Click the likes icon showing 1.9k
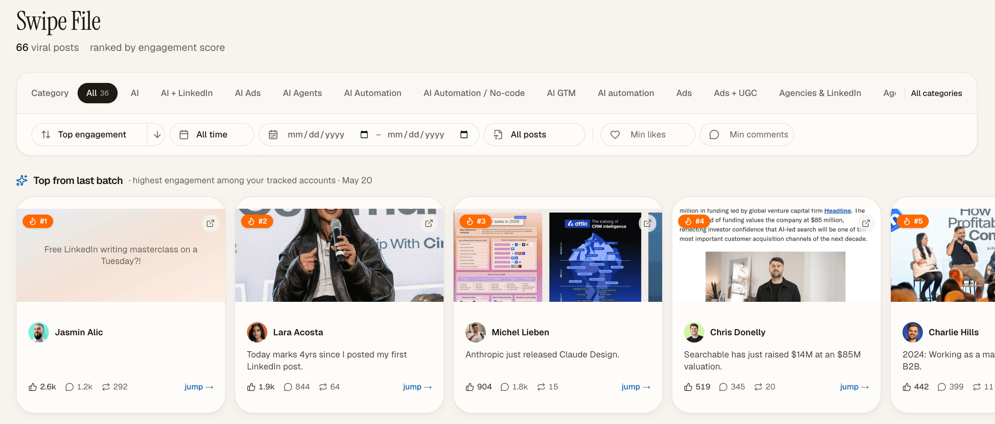The width and height of the screenshot is (995, 424). (251, 387)
